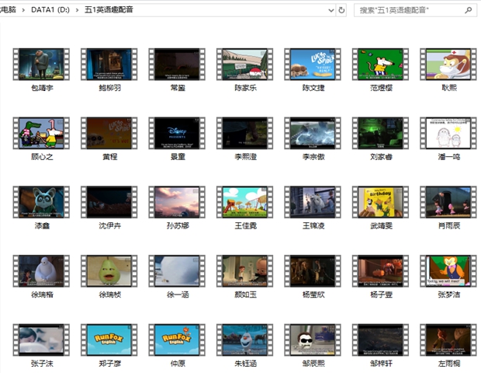This screenshot has height=373, width=481.
Task: Select the 仲原 RunFox English video
Action: tap(177, 340)
